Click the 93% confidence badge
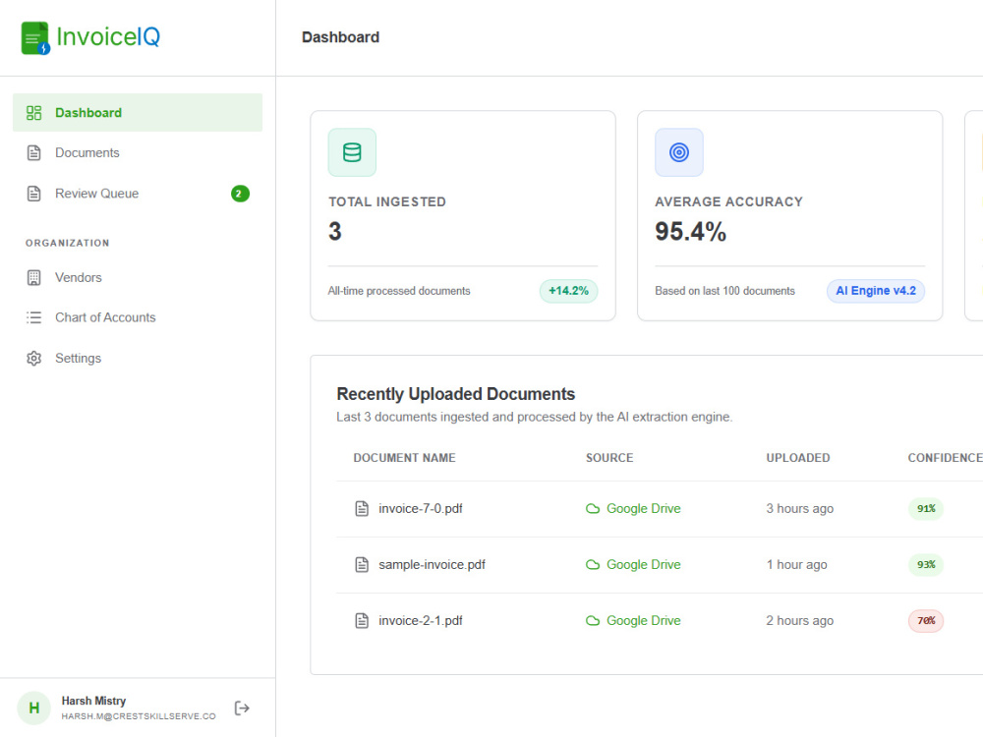 [926, 565]
